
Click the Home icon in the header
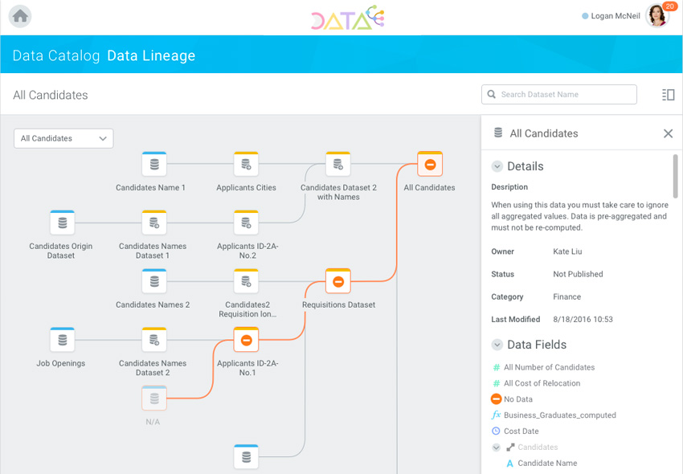tap(20, 16)
